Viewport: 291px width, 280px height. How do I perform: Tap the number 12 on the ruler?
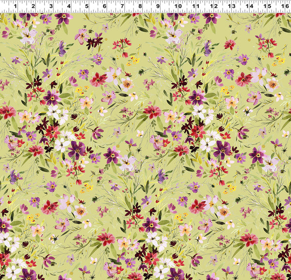click(213, 6)
